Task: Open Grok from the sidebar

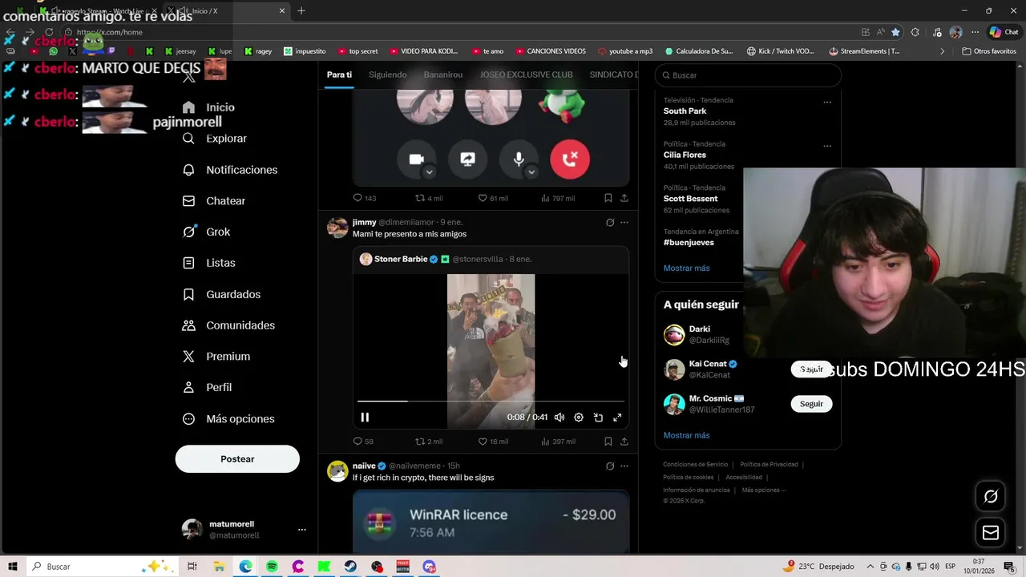Action: 207,232
